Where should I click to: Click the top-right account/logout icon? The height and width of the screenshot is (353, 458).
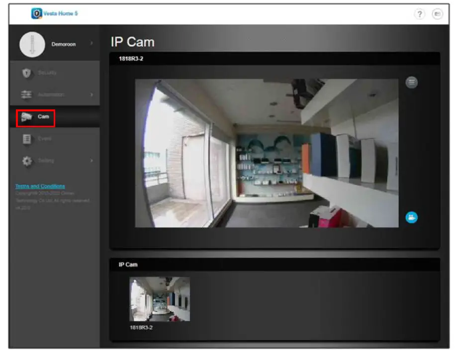437,14
